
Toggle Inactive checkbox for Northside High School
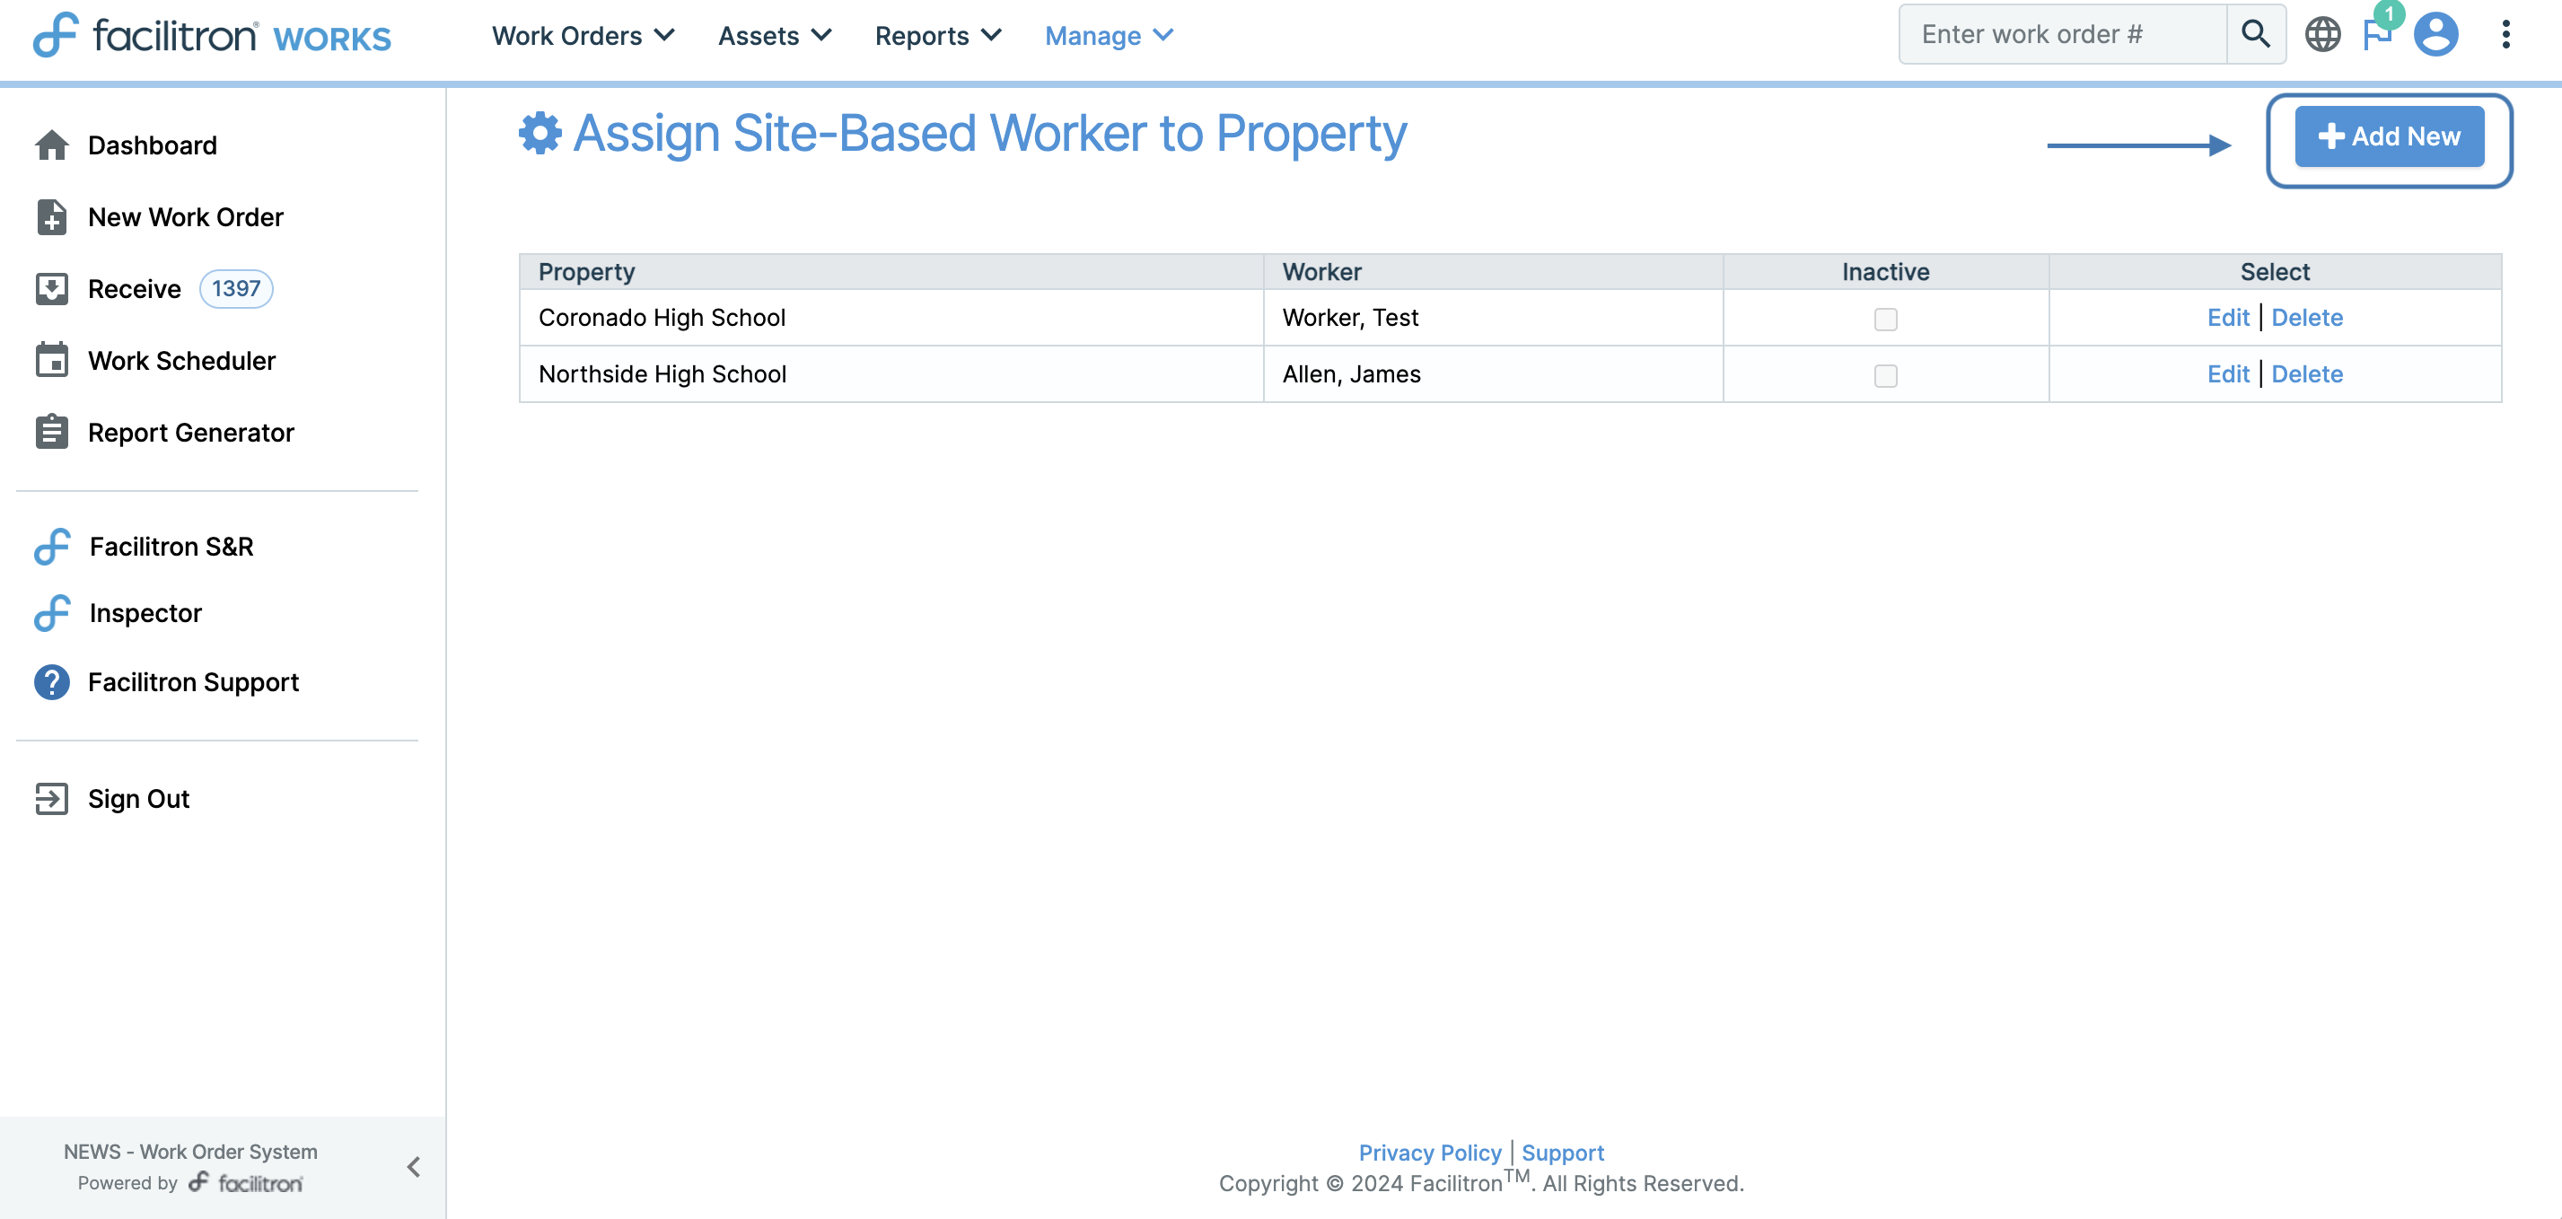(x=1885, y=376)
